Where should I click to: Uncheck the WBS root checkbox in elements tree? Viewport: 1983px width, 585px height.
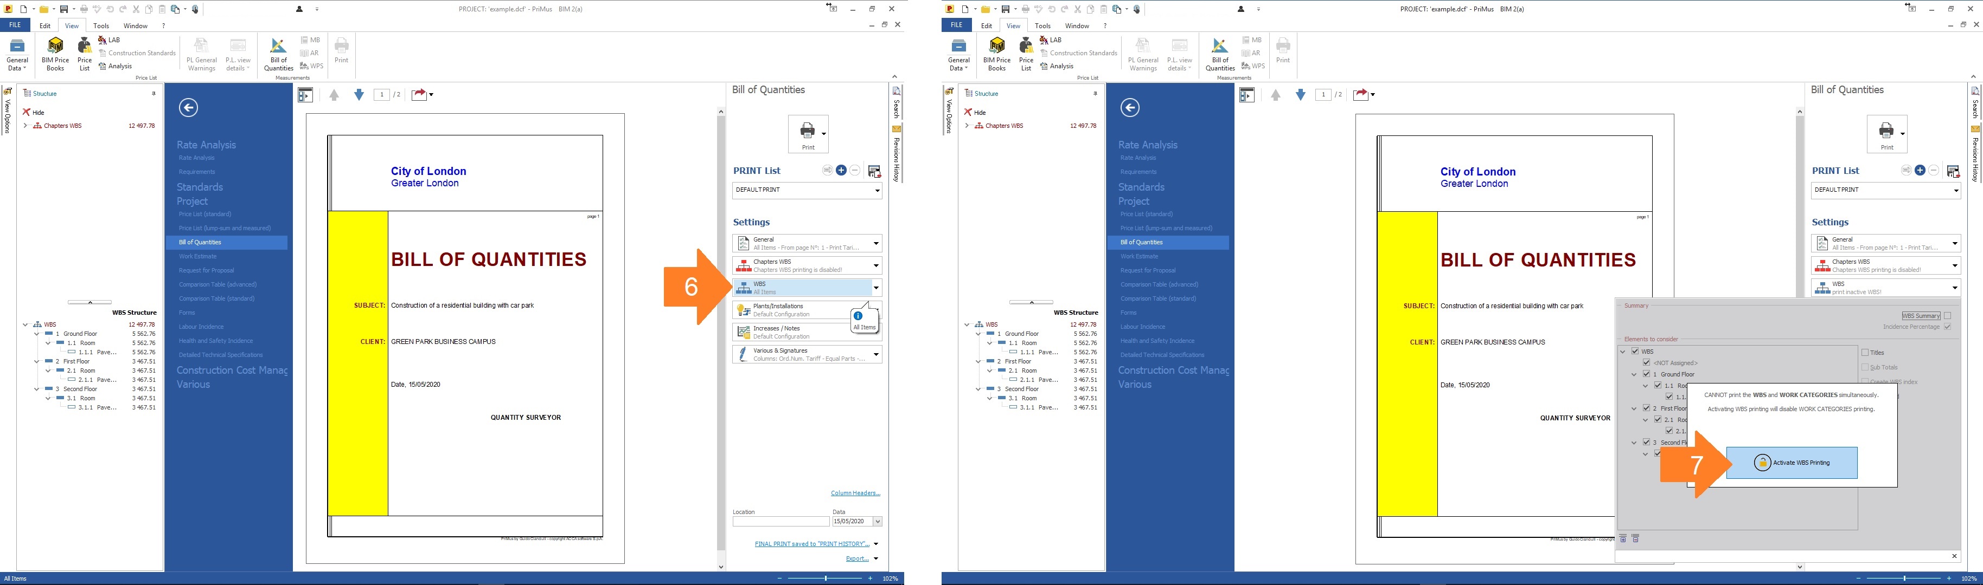click(1635, 352)
